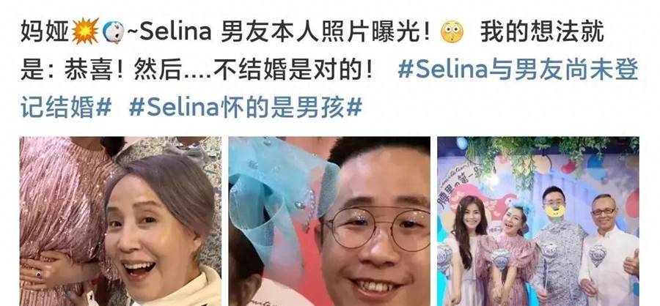The image size is (660, 306).
Task: Select the word Selina in black post text
Action: (175, 32)
